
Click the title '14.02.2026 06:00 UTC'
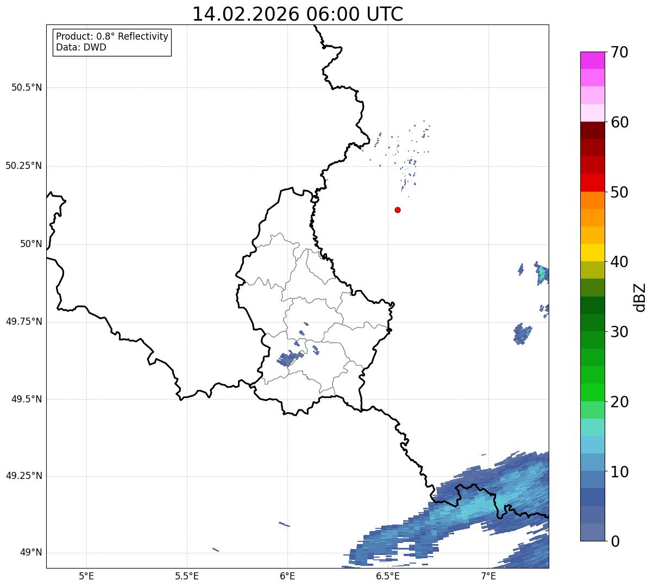point(298,14)
